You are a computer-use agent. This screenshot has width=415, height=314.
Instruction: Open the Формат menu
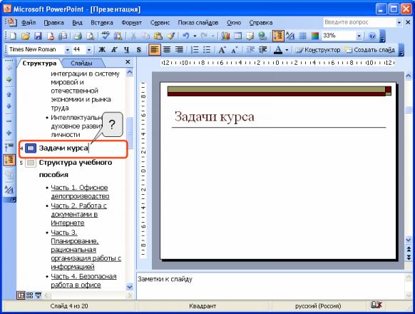(131, 23)
